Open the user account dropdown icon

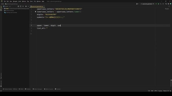tap(137, 4)
